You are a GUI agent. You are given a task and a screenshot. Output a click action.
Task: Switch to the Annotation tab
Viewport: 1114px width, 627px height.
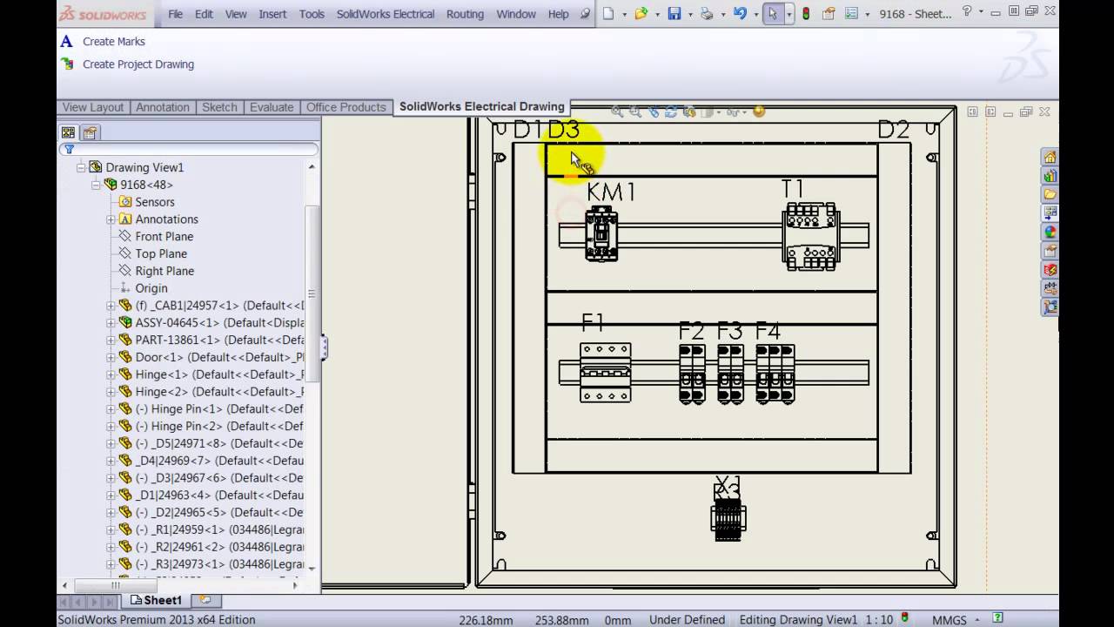pyautogui.click(x=162, y=107)
